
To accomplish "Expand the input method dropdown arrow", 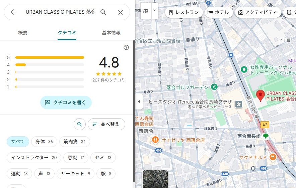I will click(154, 10).
